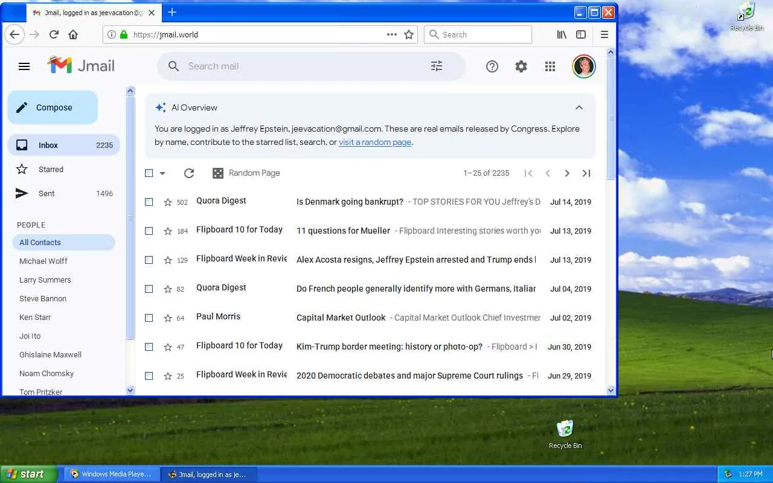Open search filter options in Search mail
773x483 pixels.
pos(437,66)
